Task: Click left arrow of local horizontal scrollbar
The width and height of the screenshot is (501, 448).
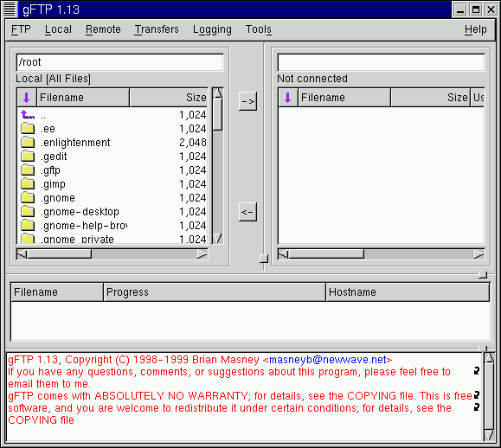Action: (22, 254)
